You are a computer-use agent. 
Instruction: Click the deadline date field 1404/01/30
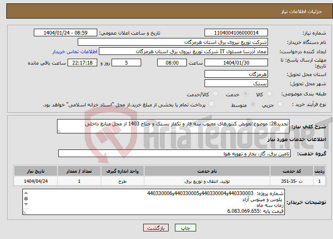pyautogui.click(x=236, y=62)
